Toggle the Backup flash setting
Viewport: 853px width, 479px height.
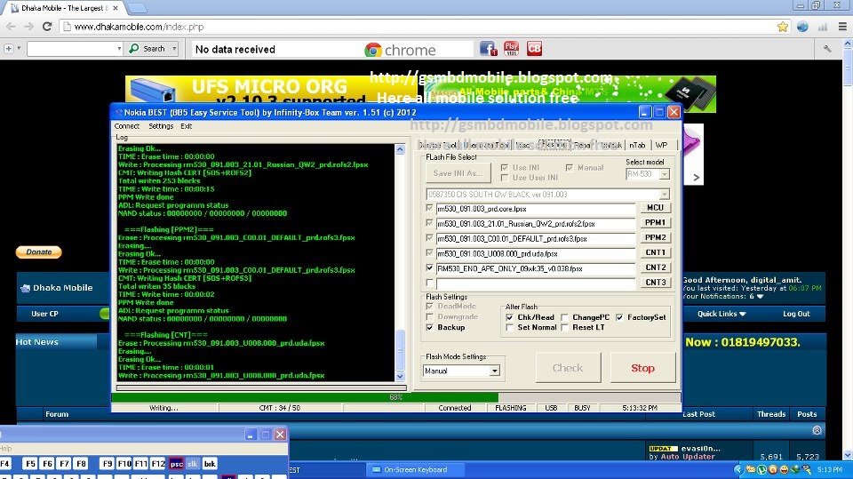pos(430,327)
